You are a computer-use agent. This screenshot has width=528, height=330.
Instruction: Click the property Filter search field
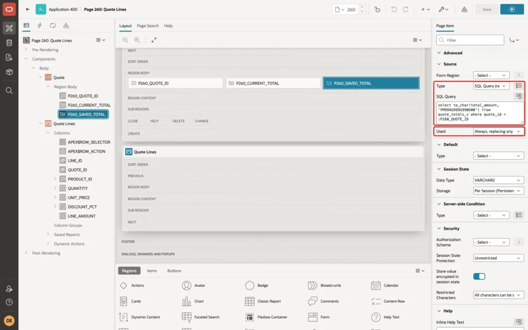[x=470, y=40]
